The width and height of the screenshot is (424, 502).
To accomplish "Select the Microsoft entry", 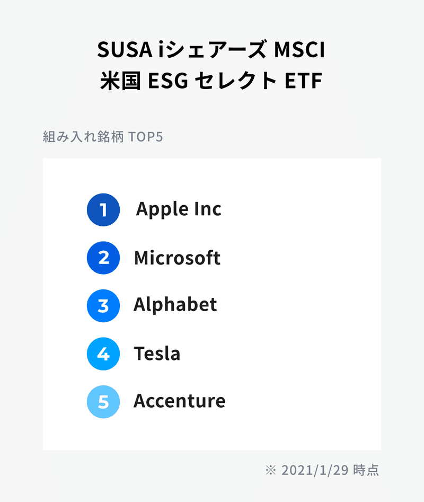I will click(x=177, y=258).
